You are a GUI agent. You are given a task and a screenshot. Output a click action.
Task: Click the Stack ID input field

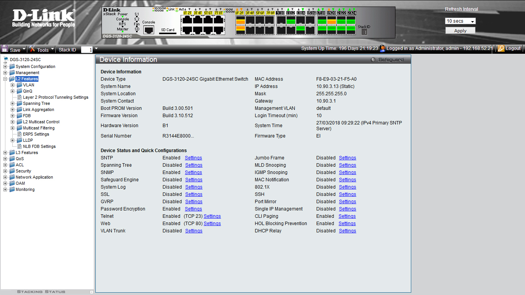pos(86,50)
